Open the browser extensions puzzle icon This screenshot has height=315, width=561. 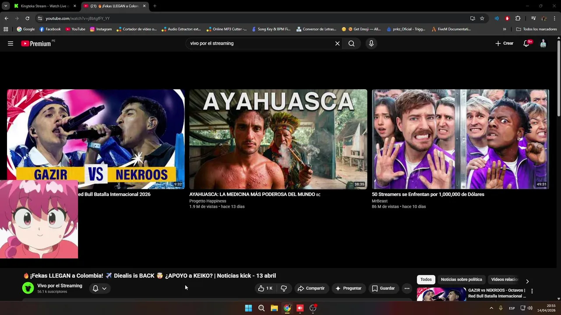pyautogui.click(x=518, y=18)
